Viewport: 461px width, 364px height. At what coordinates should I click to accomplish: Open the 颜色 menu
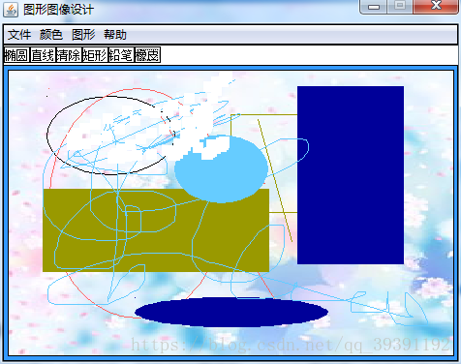click(x=51, y=35)
